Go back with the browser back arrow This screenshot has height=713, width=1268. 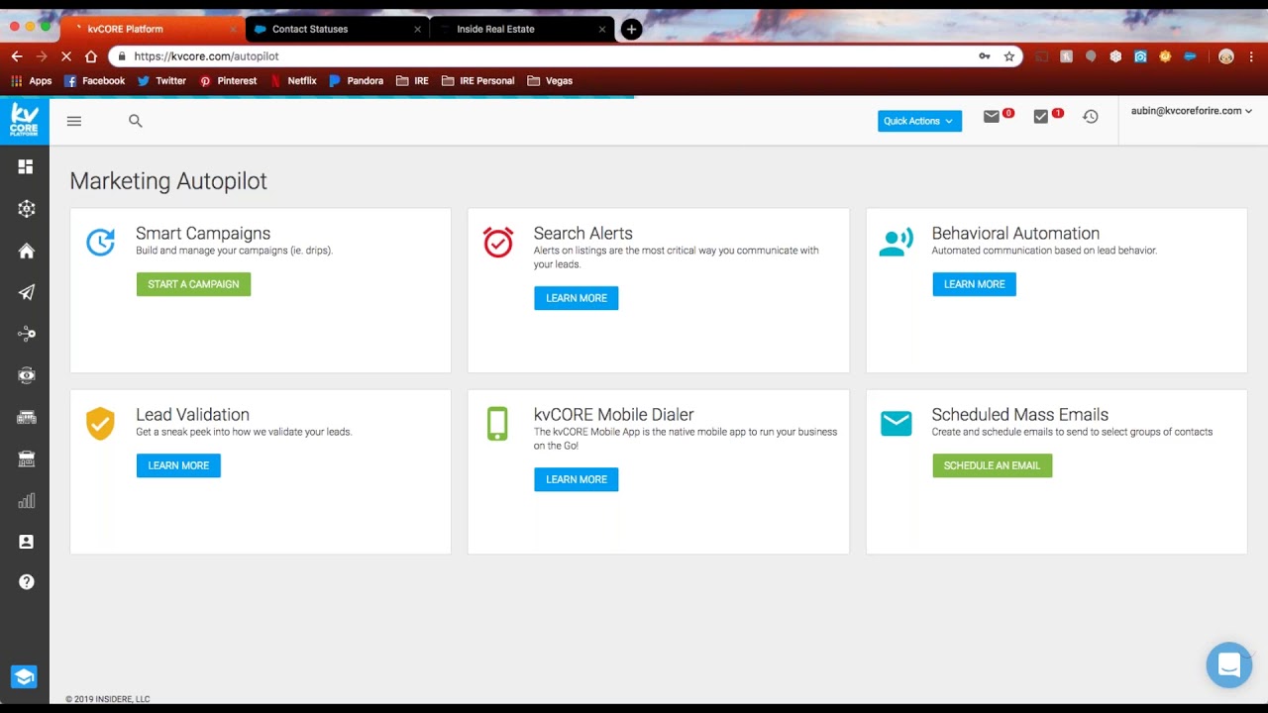[x=17, y=56]
